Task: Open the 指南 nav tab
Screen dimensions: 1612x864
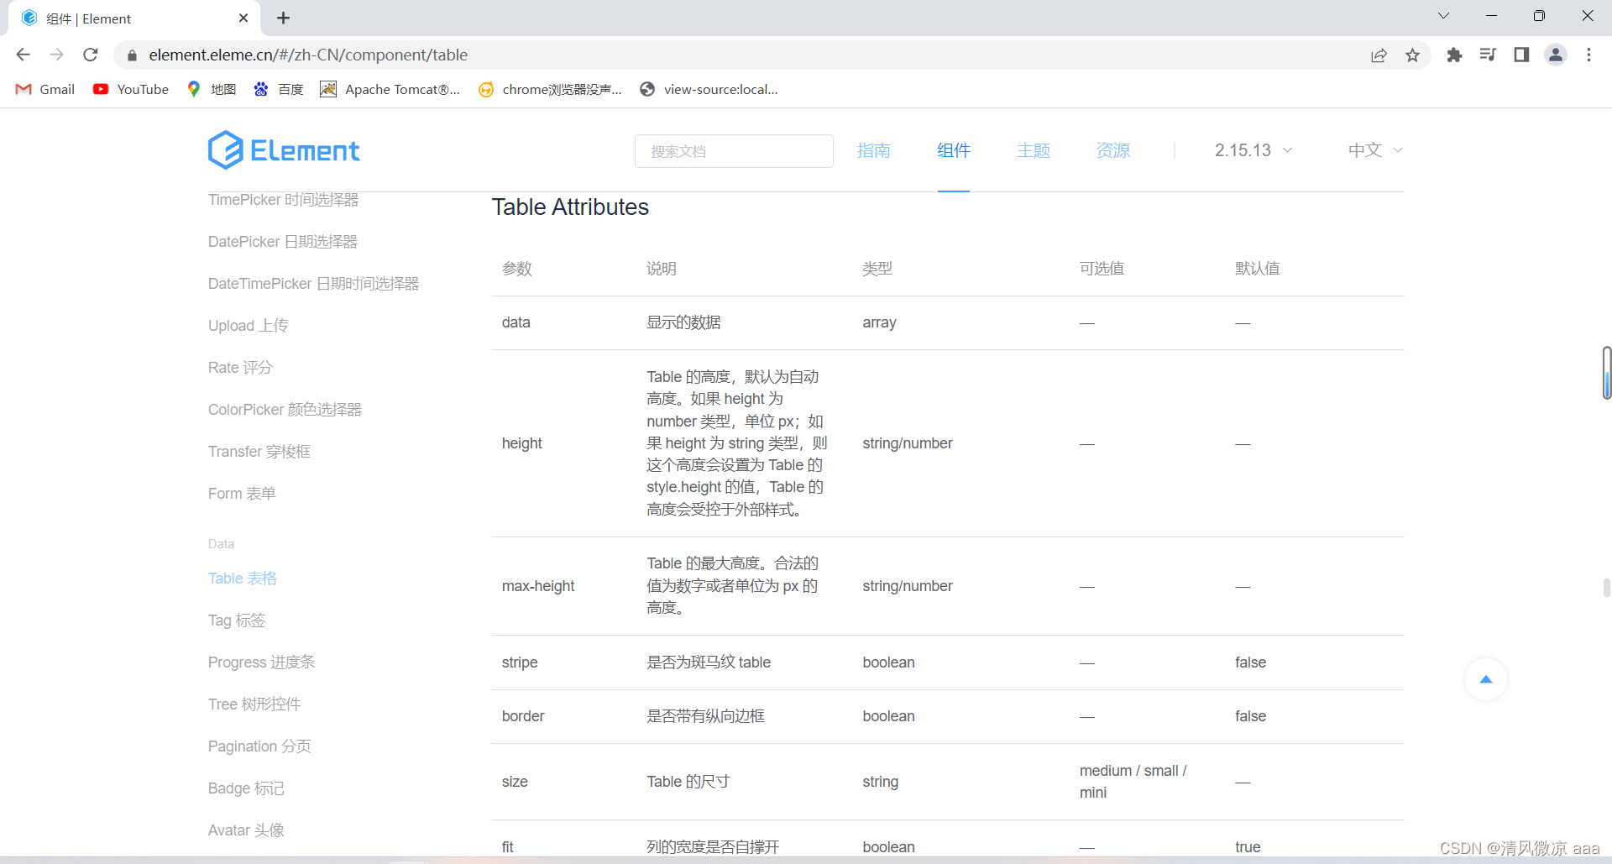Action: point(873,150)
